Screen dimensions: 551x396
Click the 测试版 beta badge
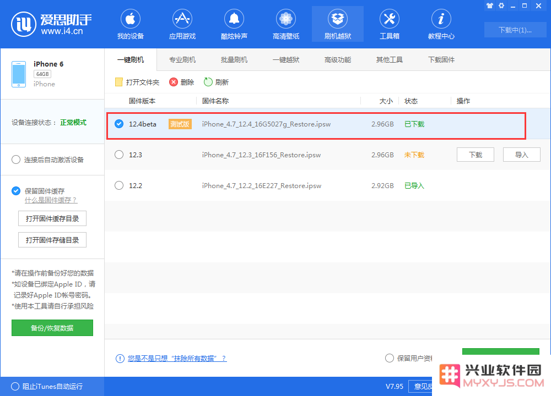pyautogui.click(x=180, y=124)
